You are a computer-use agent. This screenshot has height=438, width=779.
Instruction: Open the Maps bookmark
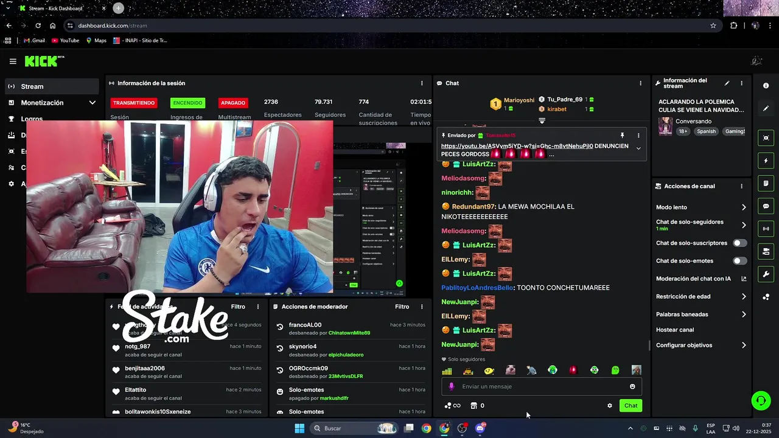click(x=96, y=41)
